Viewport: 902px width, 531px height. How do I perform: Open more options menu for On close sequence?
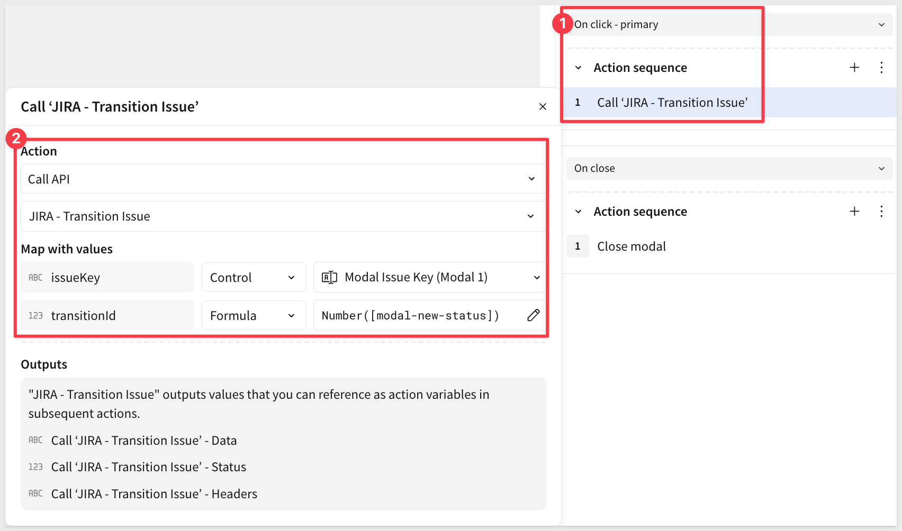coord(881,212)
